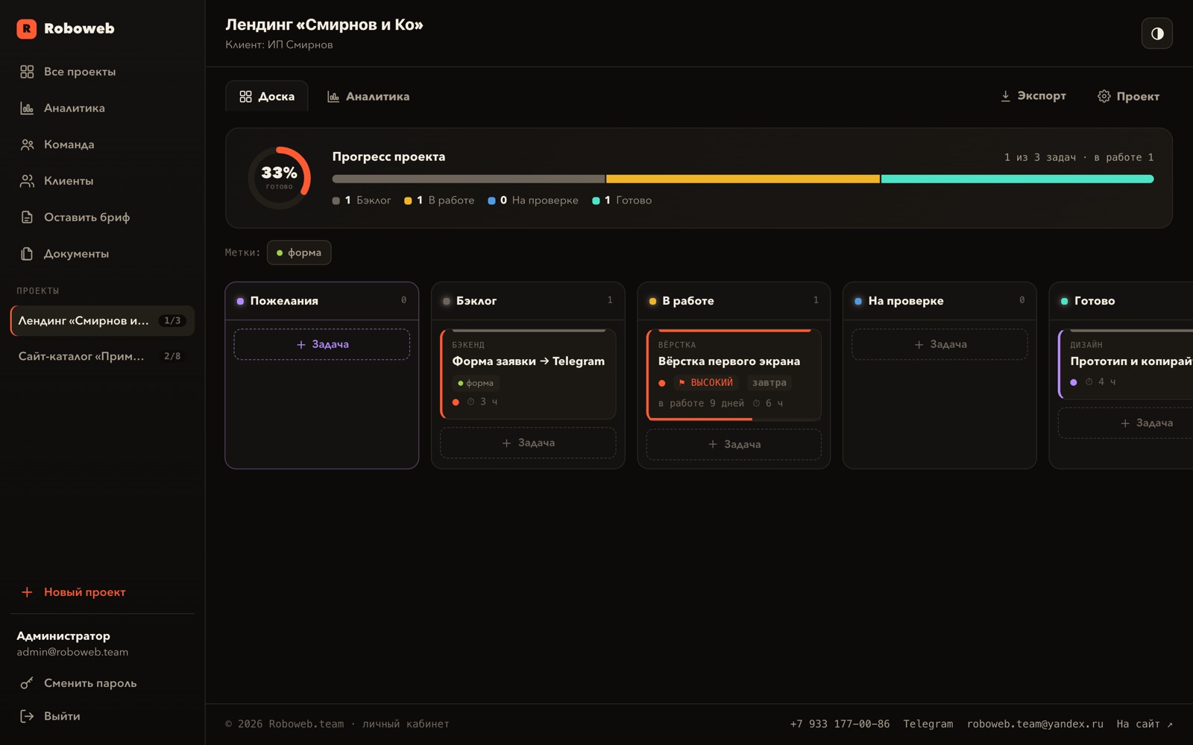Click the Оставить бриф document icon
Image resolution: width=1193 pixels, height=745 pixels.
(27, 217)
